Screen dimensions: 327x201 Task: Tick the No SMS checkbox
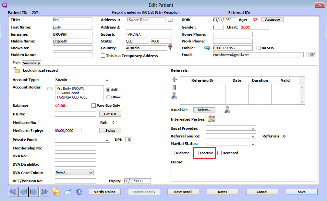pos(259,48)
